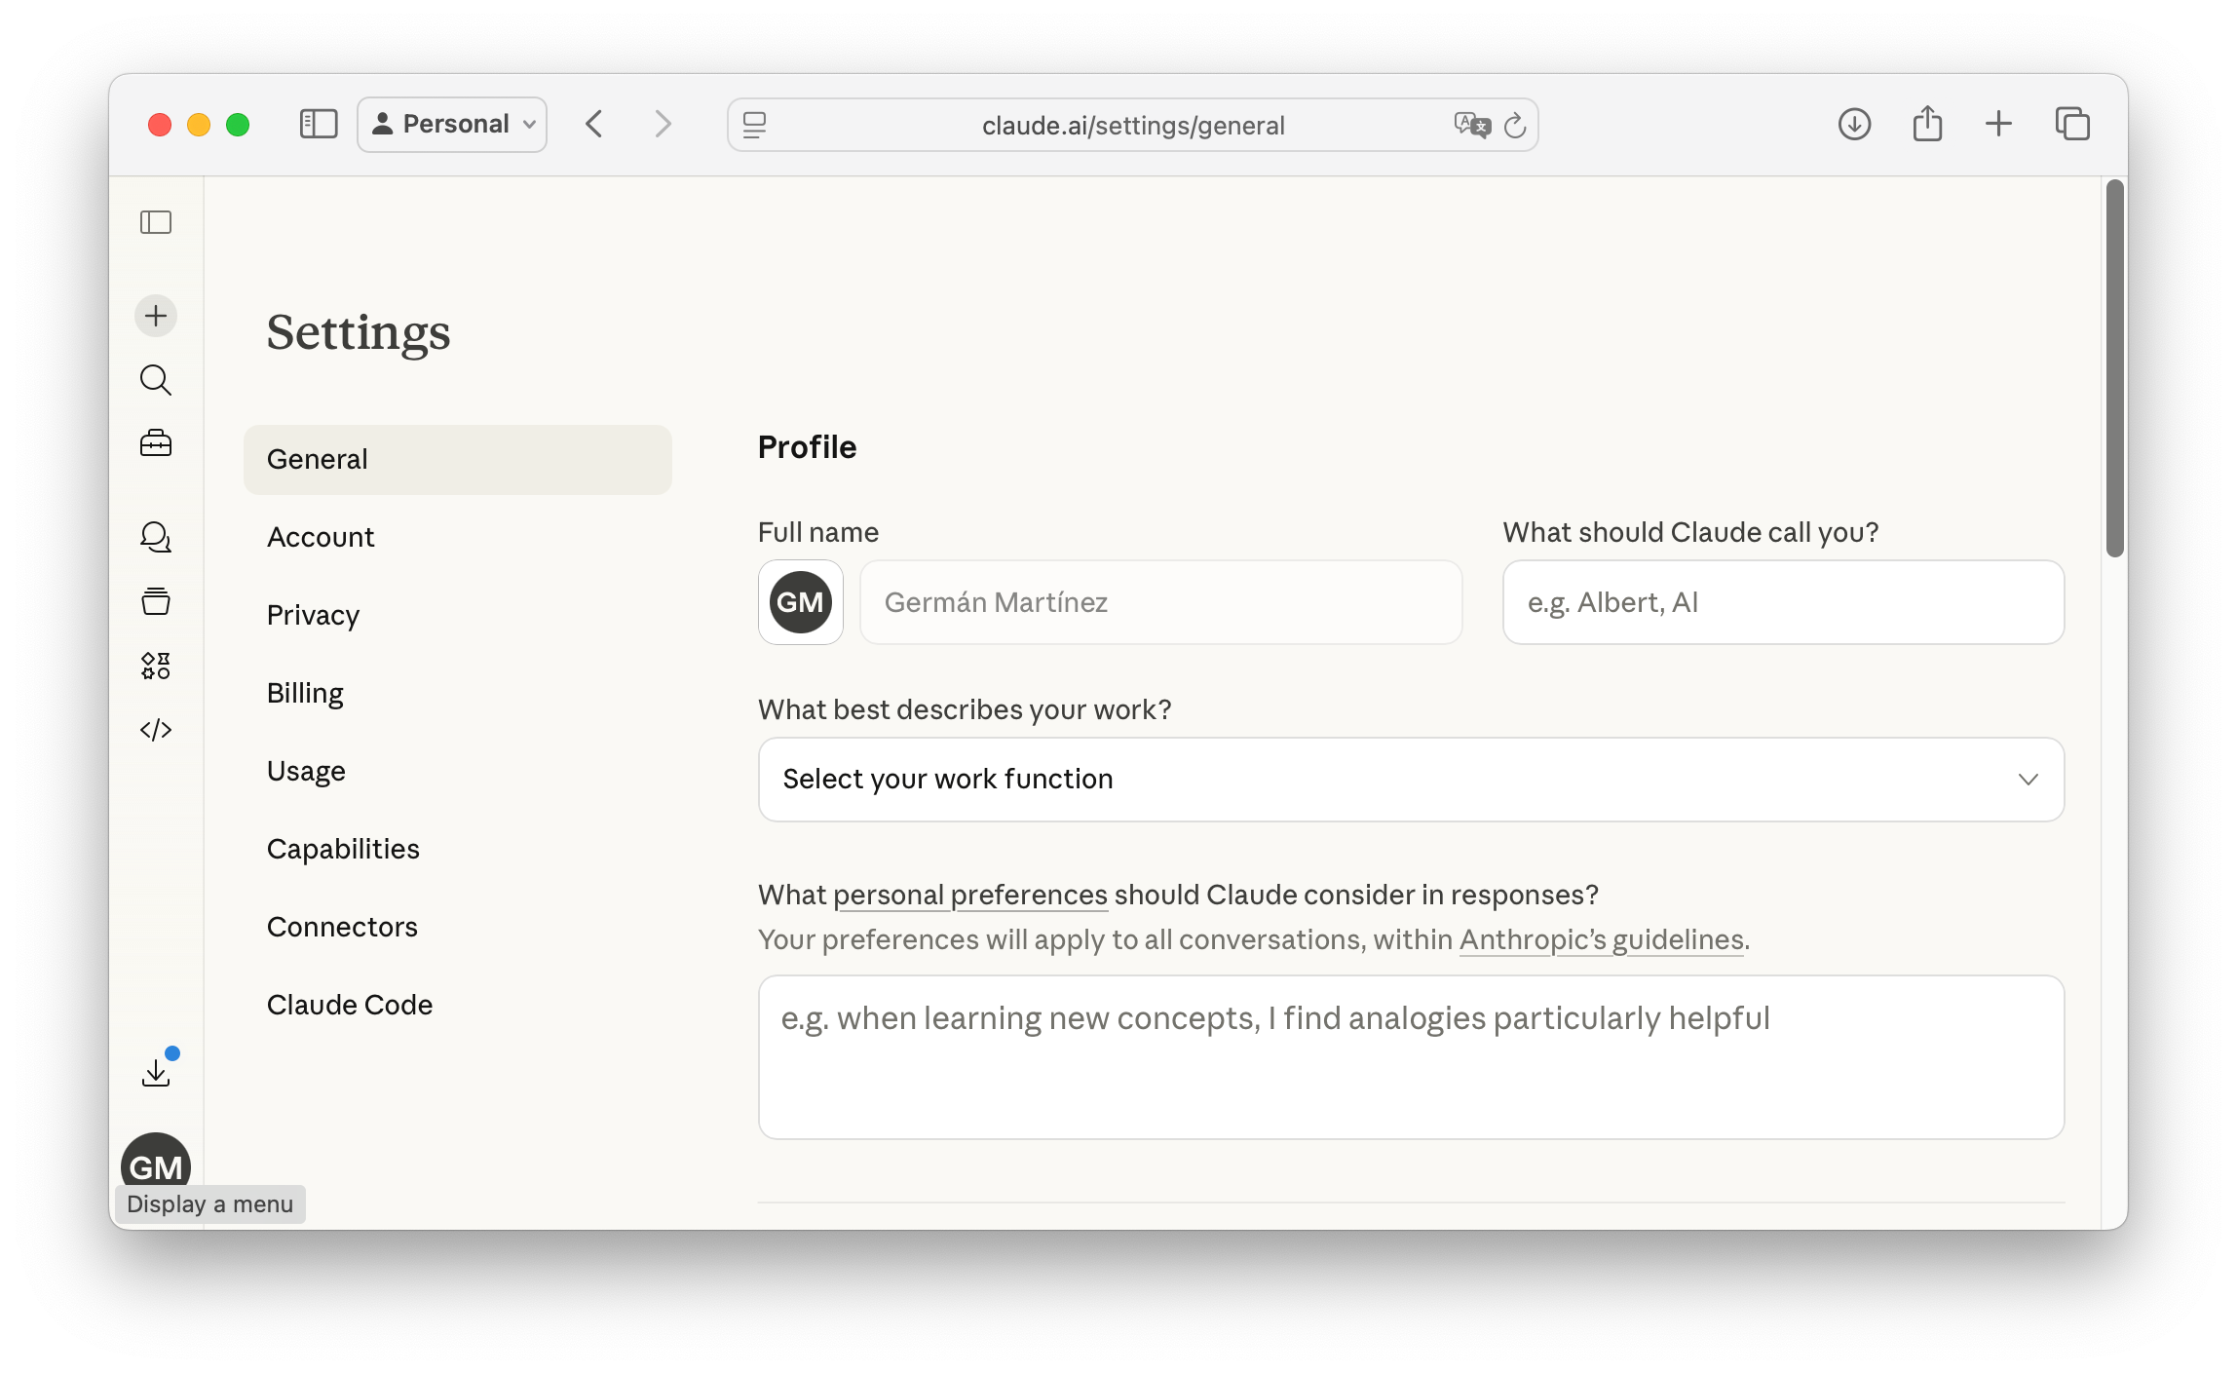Screen dimensions: 2237x1374
Task: Open the projects icon in the sidebar
Action: (156, 601)
